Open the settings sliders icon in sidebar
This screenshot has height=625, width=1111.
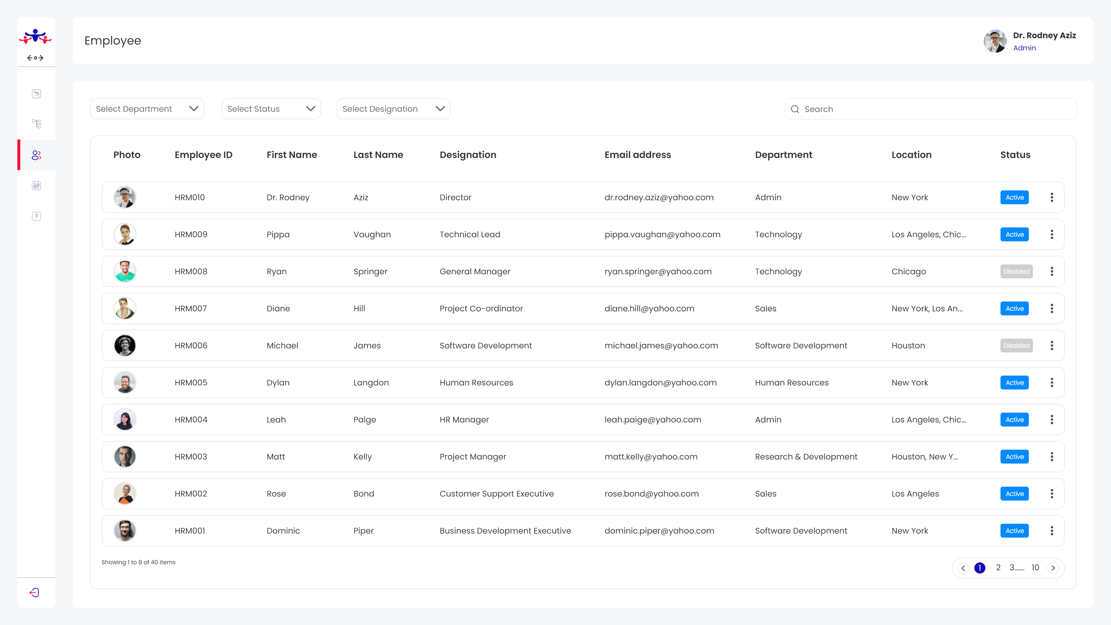tap(36, 186)
